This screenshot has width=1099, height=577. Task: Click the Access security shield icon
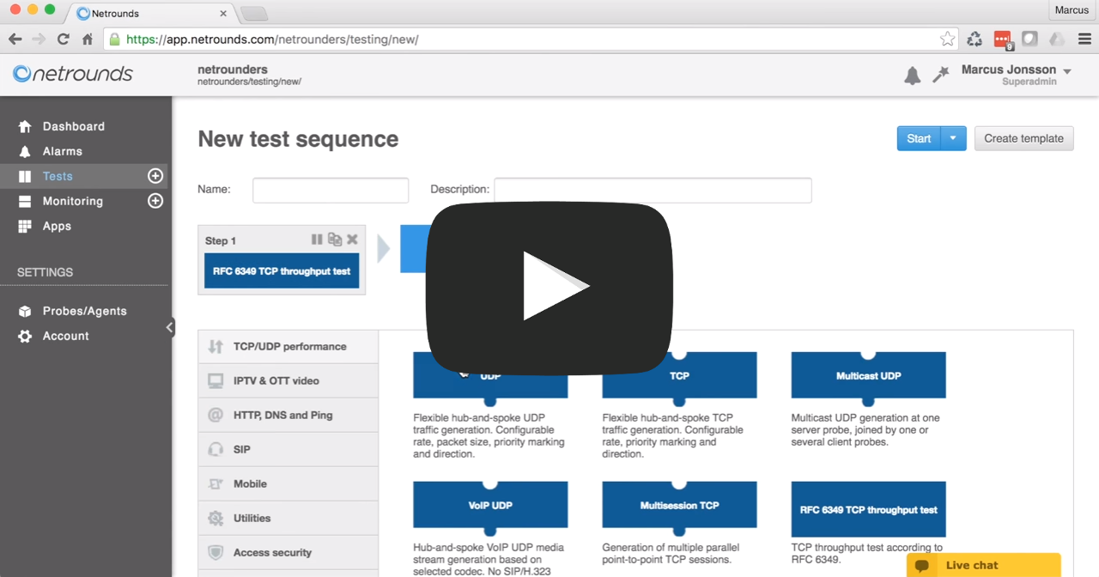coord(216,553)
